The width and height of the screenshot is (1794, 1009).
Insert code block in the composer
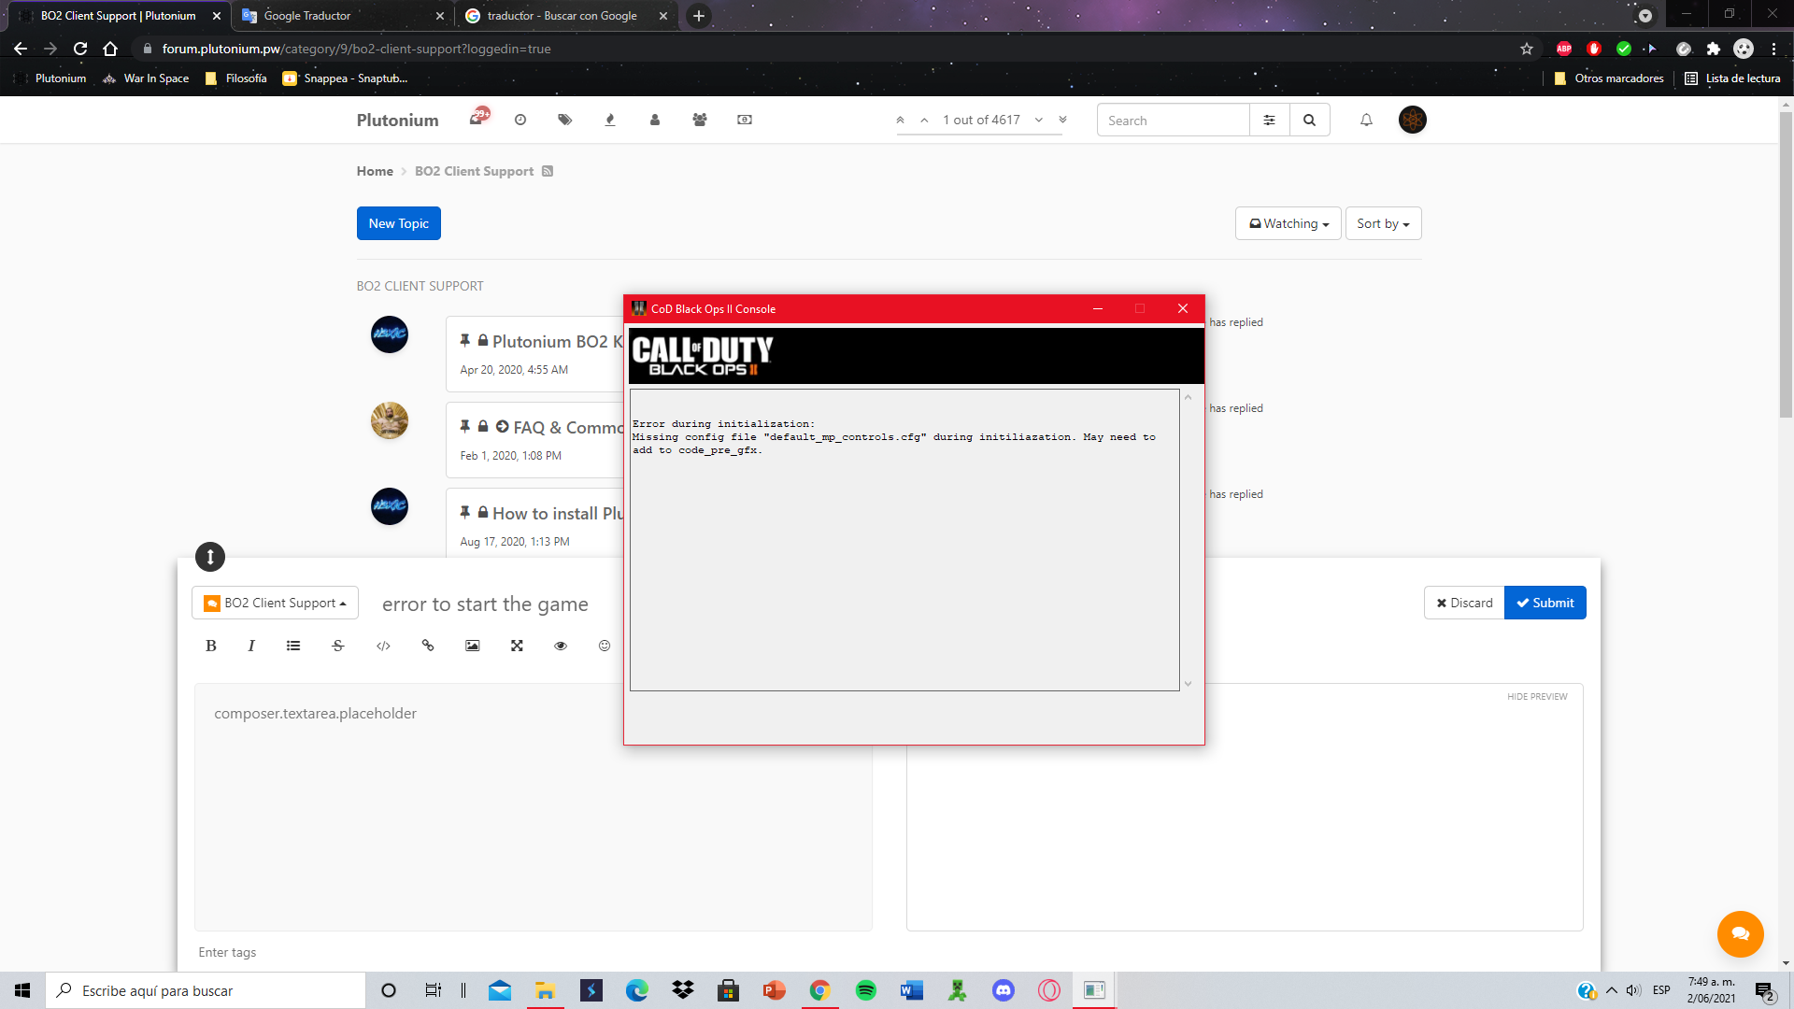(x=383, y=646)
